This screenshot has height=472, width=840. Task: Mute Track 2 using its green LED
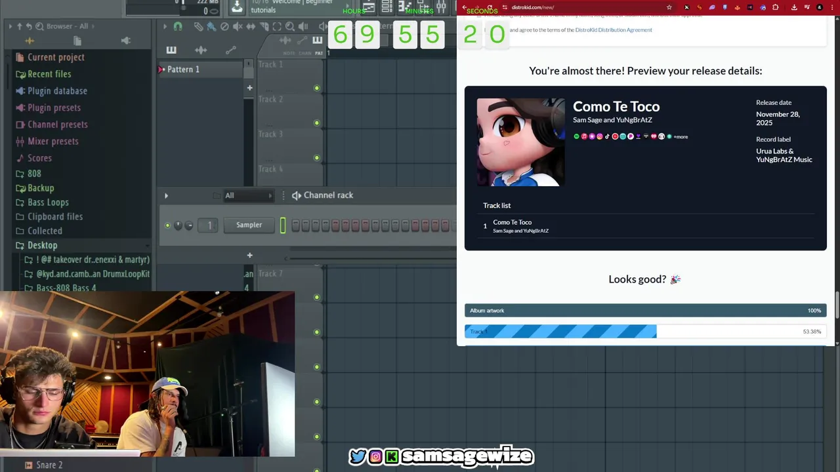316,123
